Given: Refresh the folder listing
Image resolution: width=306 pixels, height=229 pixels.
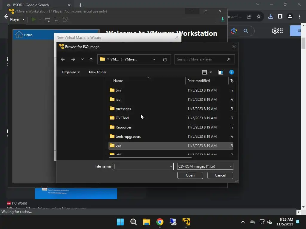Looking at the screenshot, I should (165, 59).
